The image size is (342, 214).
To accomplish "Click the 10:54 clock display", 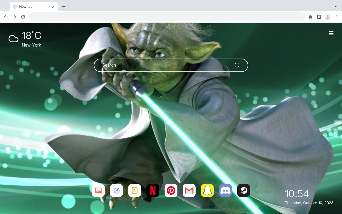I will click(x=297, y=194).
